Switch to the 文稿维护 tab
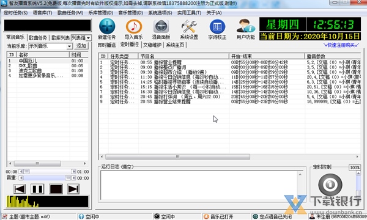This screenshot has height=220, width=367. pos(152,45)
